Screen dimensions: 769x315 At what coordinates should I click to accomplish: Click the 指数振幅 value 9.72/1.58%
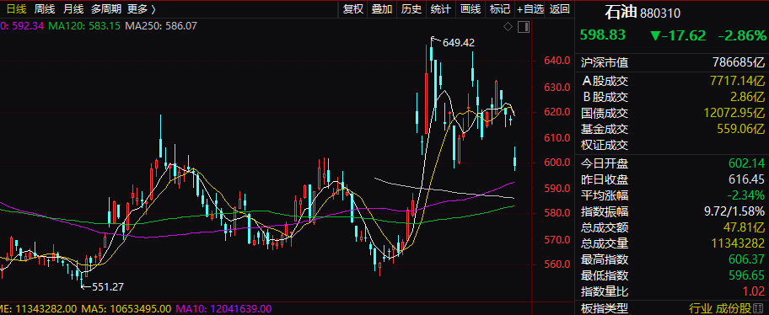coord(734,211)
